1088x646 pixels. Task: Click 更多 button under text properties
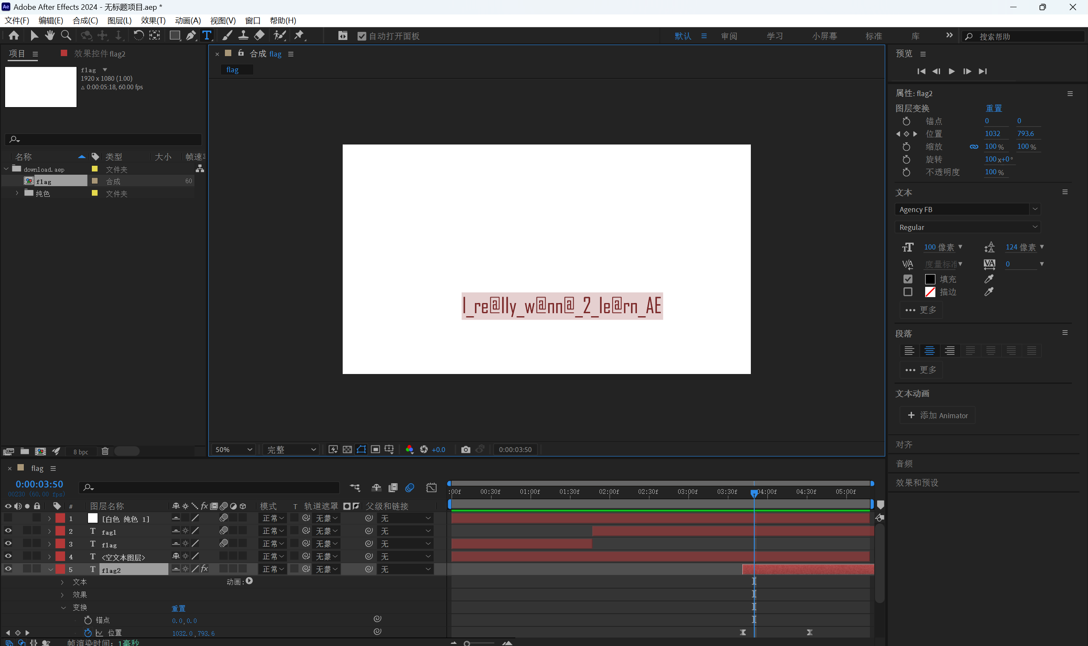click(921, 309)
